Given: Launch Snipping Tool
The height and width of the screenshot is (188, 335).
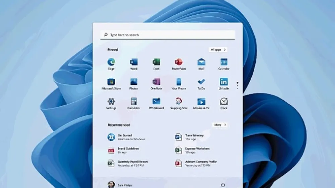Looking at the screenshot, I should click(179, 104).
